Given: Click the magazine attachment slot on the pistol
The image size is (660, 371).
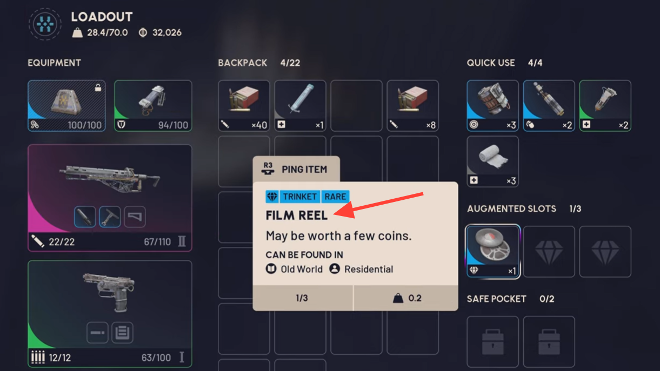Looking at the screenshot, I should pos(122,333).
